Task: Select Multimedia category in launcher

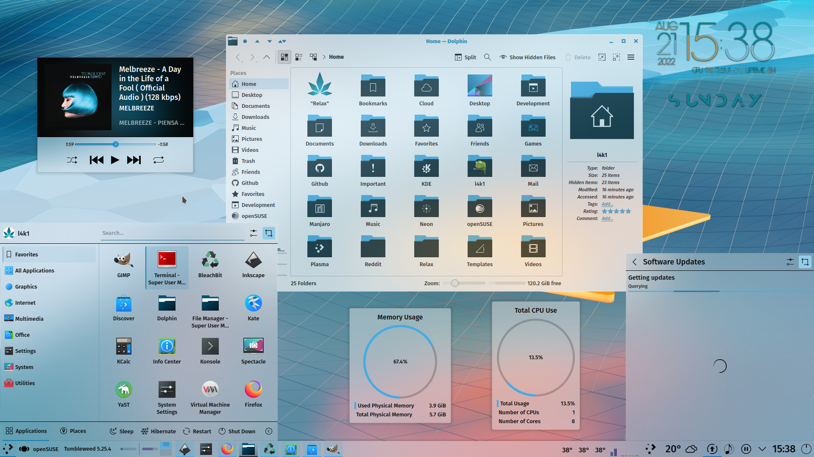Action: point(50,319)
